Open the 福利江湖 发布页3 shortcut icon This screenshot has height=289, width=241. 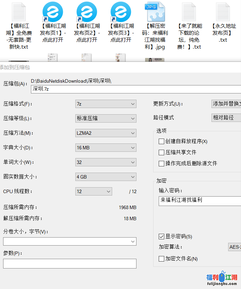[121, 12]
